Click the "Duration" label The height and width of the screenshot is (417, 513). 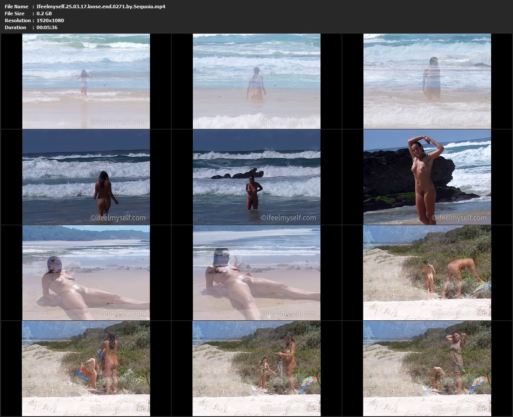(15, 27)
